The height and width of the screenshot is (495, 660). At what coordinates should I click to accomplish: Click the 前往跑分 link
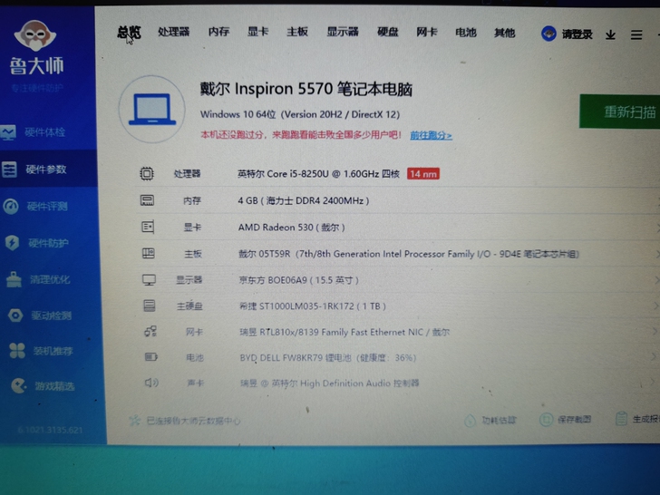tap(431, 135)
